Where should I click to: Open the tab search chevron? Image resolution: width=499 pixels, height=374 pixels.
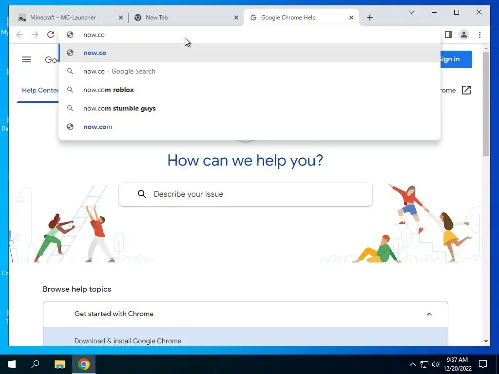point(412,12)
